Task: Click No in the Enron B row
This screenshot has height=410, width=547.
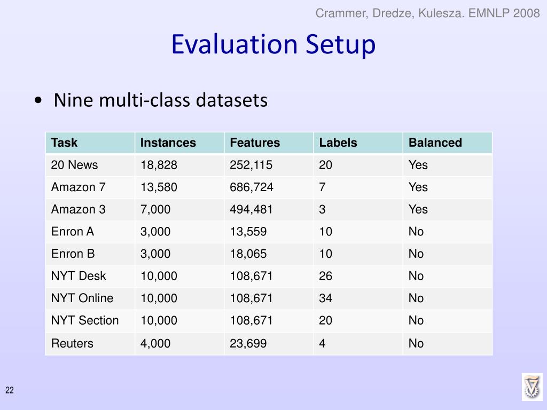Action: tap(416, 254)
